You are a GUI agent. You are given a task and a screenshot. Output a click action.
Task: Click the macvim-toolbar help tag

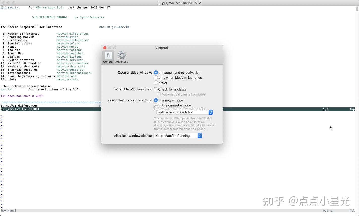[69, 50]
